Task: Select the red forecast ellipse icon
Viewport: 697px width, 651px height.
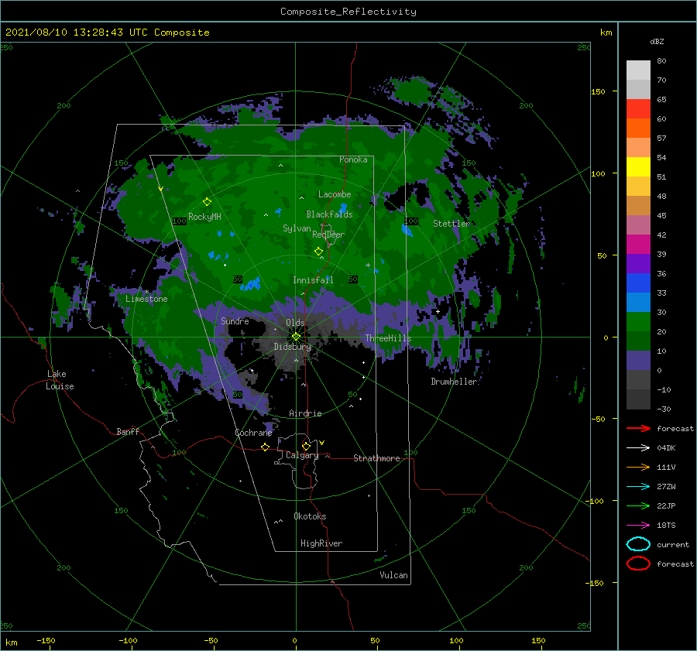Action: (638, 564)
